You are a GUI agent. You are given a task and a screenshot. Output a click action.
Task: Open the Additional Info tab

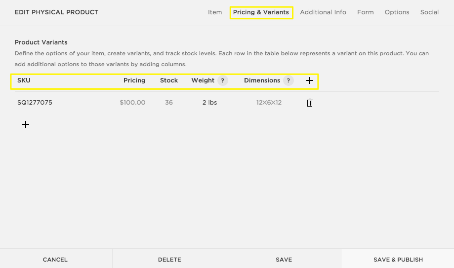(x=323, y=12)
